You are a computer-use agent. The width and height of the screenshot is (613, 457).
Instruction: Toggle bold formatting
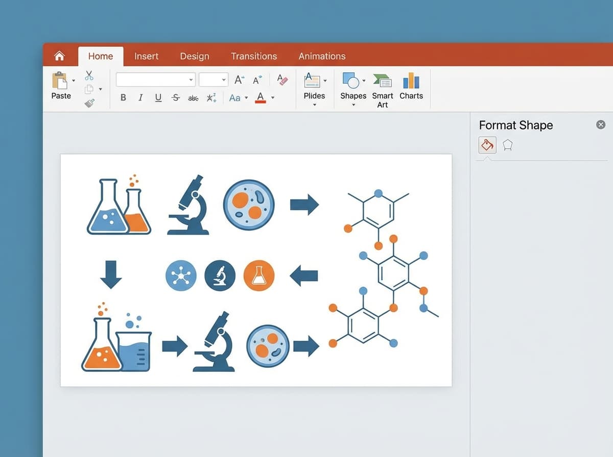click(x=123, y=97)
